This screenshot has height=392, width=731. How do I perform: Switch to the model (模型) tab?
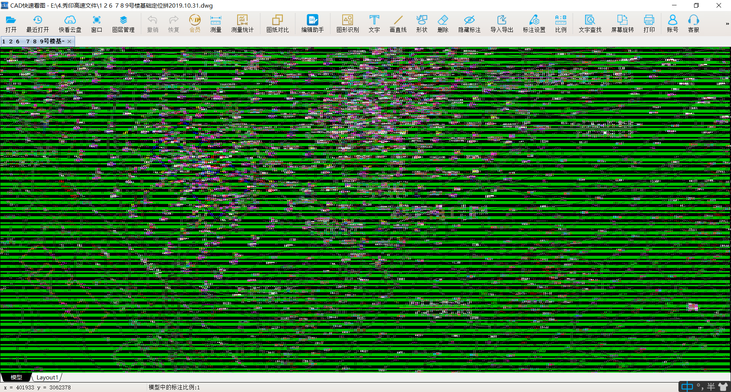point(16,377)
